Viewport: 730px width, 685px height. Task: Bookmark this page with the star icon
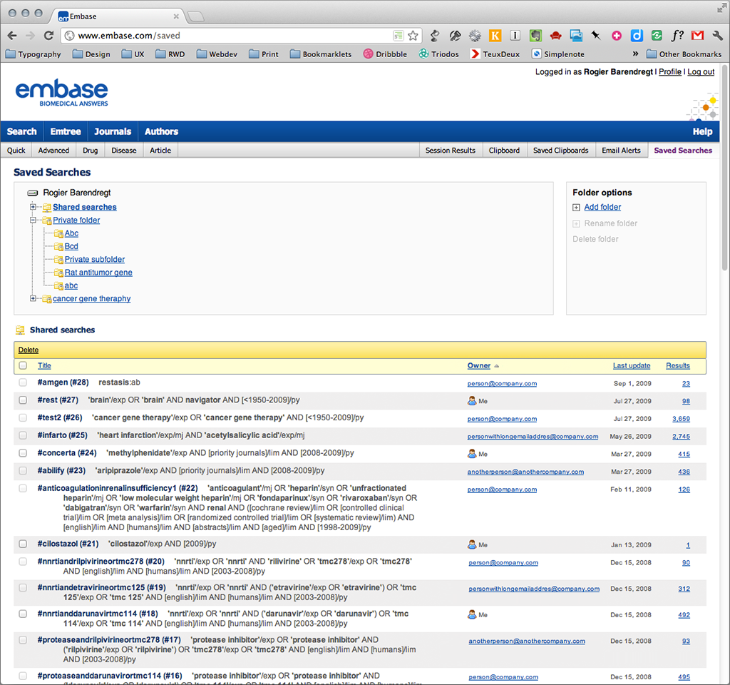pyautogui.click(x=413, y=36)
